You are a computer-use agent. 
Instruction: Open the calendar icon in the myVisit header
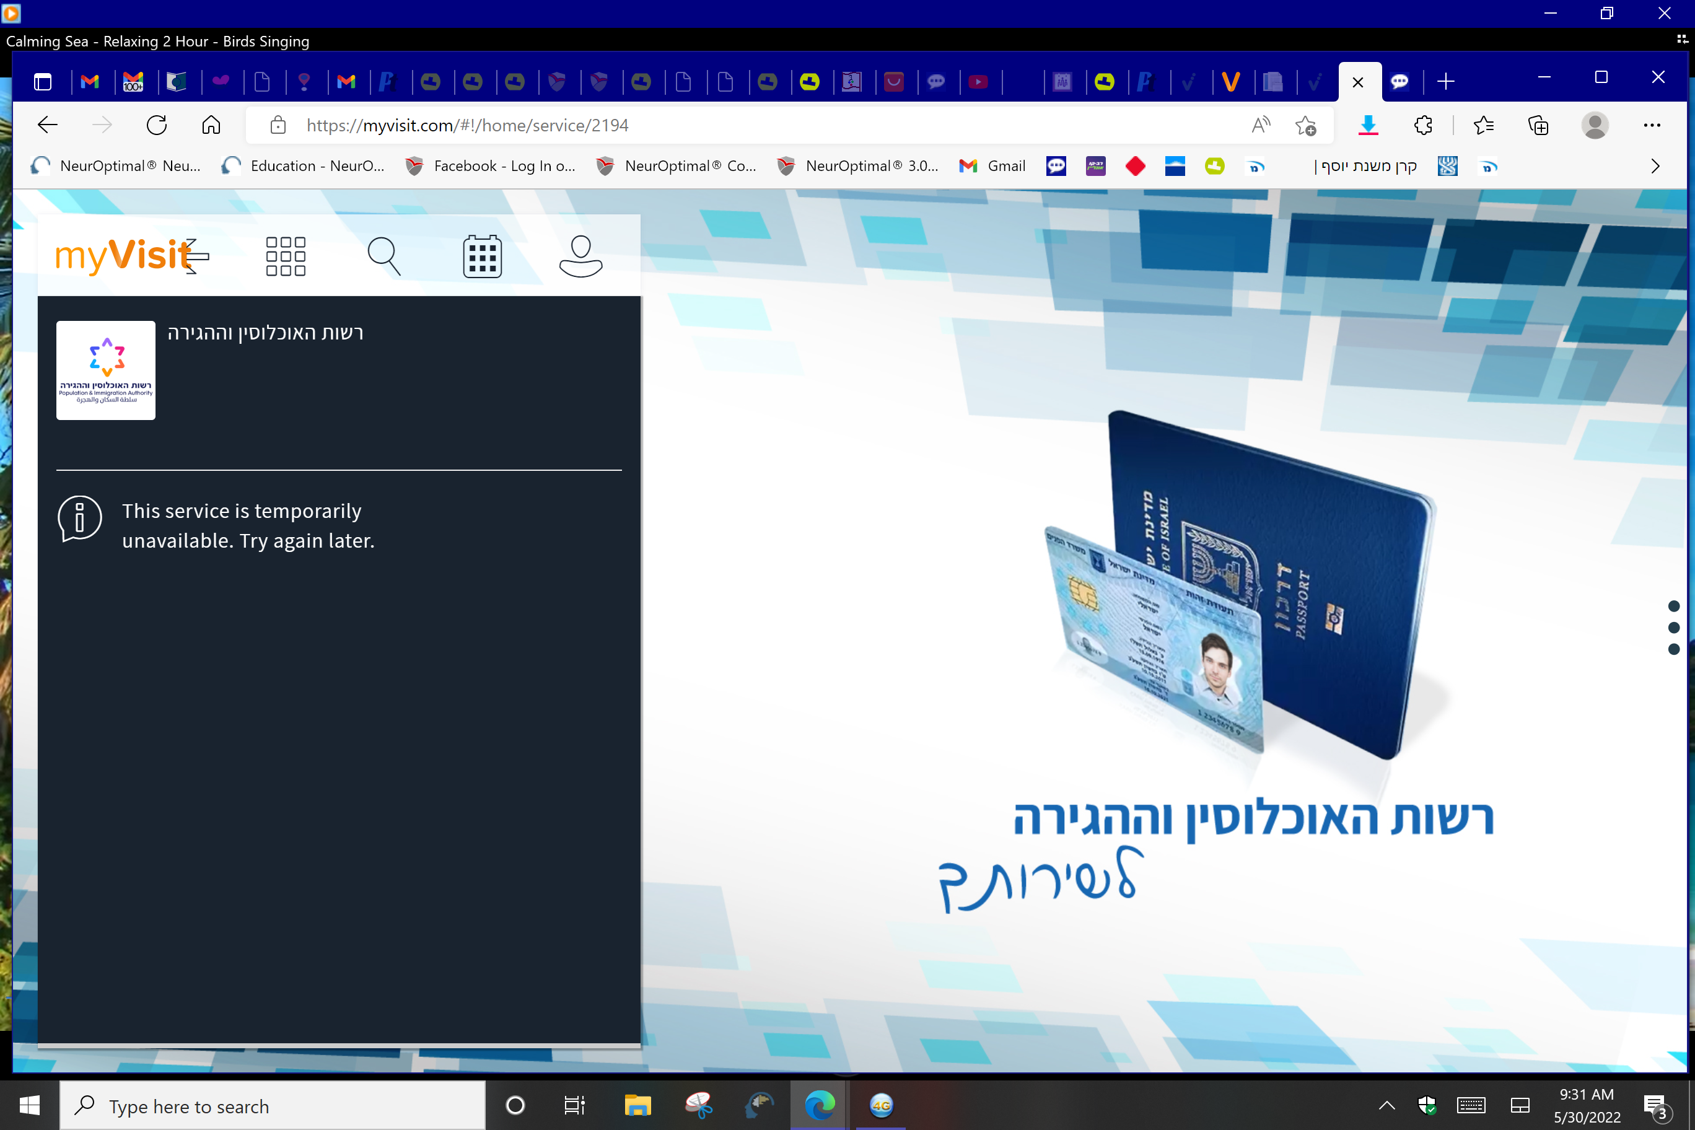click(x=481, y=255)
